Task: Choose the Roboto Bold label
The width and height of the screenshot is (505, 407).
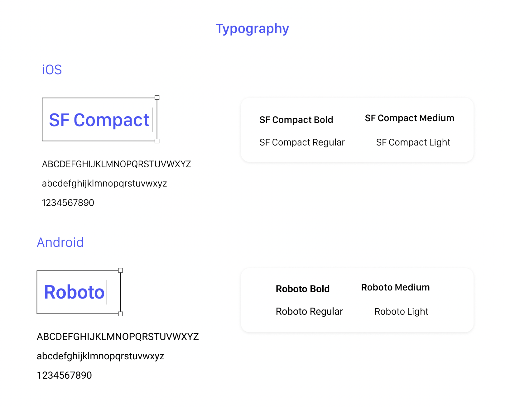Action: pyautogui.click(x=302, y=289)
